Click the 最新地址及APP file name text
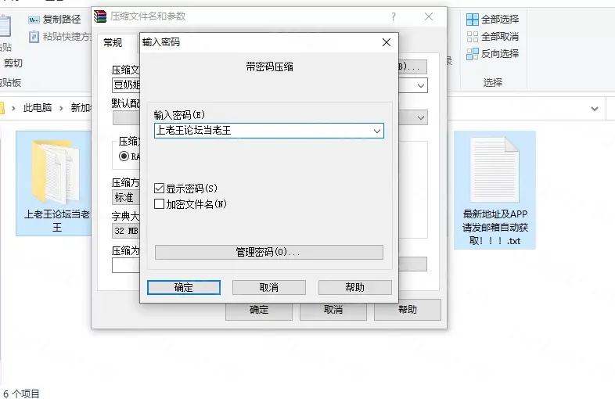 click(x=495, y=227)
